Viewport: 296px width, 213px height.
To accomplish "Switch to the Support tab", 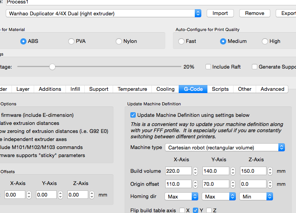I will pos(99,89).
